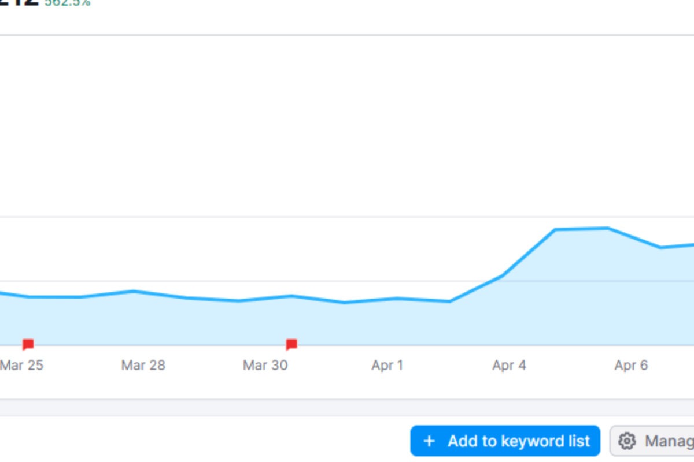Select the Apr 6 axis label

tap(631, 365)
